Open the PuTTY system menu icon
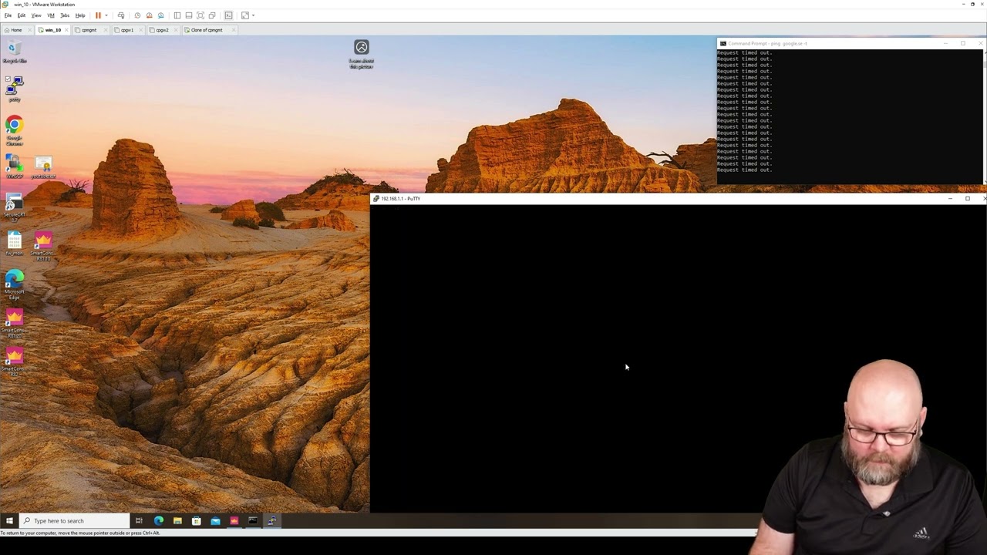The height and width of the screenshot is (555, 987). point(376,199)
